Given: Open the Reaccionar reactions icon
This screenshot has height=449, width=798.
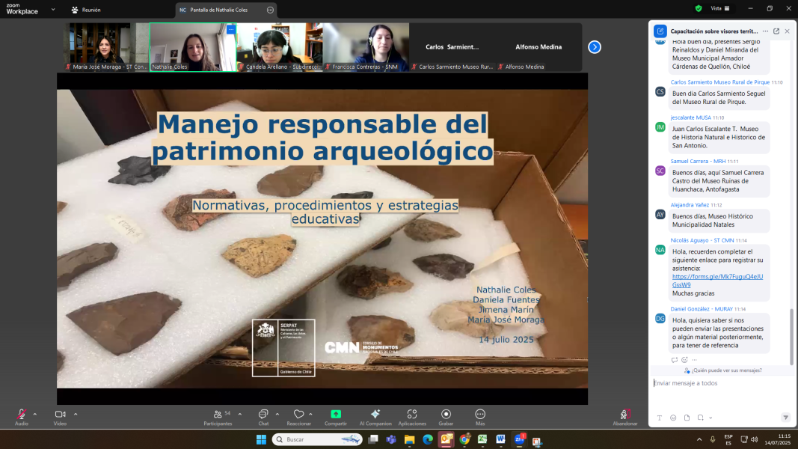Looking at the screenshot, I should [x=298, y=415].
